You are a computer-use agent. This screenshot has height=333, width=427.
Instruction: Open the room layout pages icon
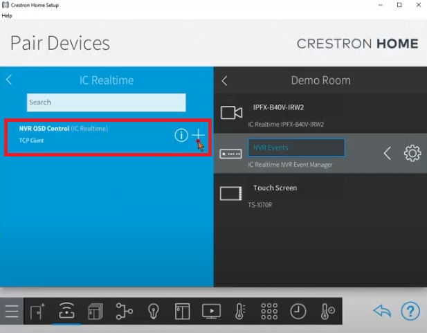(96, 312)
